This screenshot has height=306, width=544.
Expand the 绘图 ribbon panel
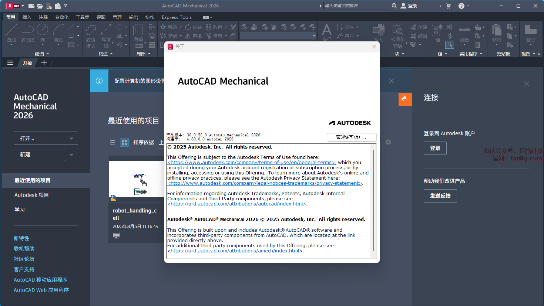(42, 54)
